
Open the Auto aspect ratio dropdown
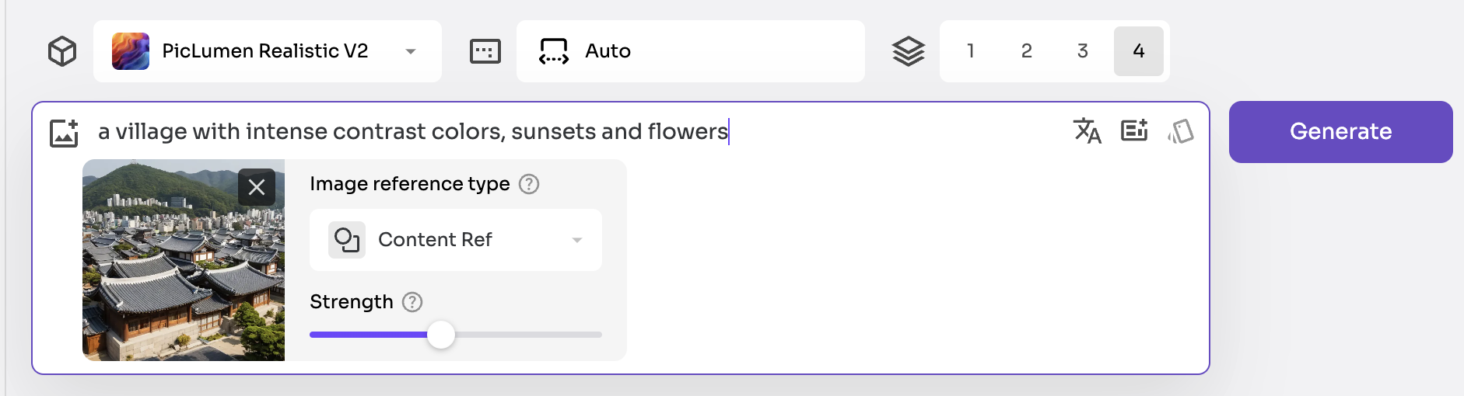point(691,51)
